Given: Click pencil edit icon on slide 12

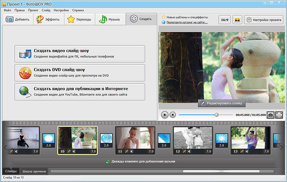Looking at the screenshot, I should [x=184, y=151].
